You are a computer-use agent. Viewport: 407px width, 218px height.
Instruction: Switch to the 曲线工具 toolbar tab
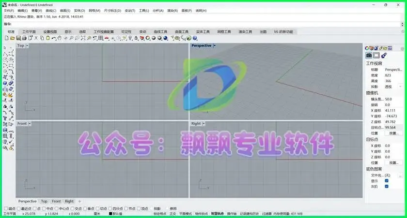click(160, 31)
